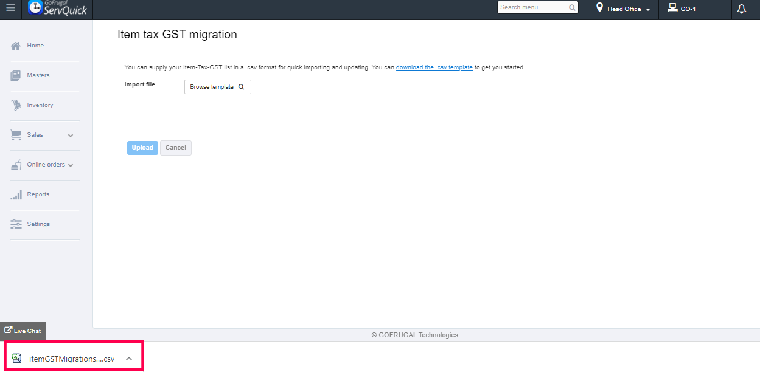
Task: Click the Browse template button
Action: pyautogui.click(x=217, y=87)
